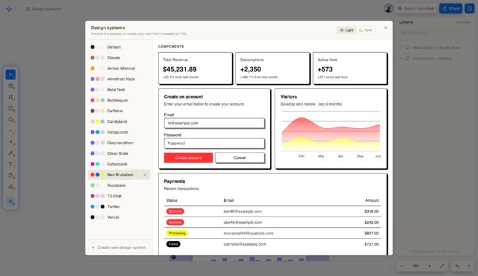
Task: Select the Line tool
Action: pos(11,131)
